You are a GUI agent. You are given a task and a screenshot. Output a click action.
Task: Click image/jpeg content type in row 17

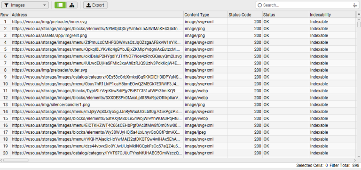pyautogui.click(x=205, y=132)
